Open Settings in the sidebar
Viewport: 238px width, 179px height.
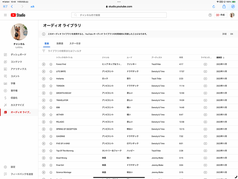13,167
